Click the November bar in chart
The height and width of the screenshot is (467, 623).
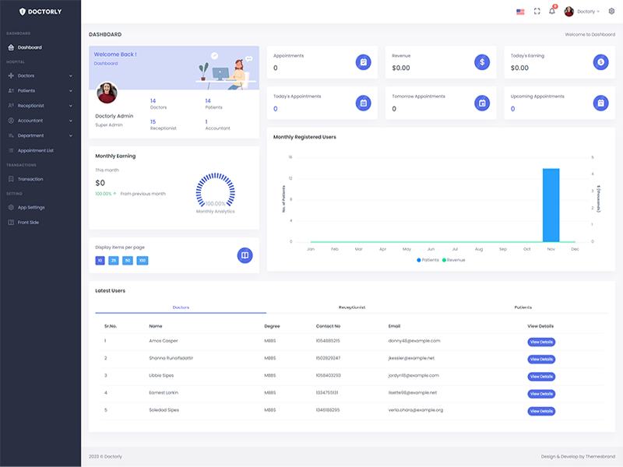point(551,205)
